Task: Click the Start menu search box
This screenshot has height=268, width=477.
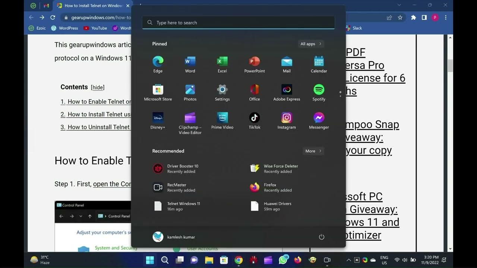Action: click(238, 23)
